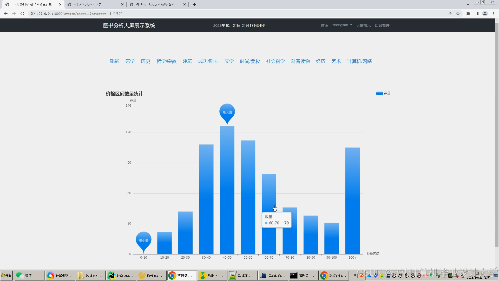Click the share page icon in address bar
The image size is (499, 281).
(450, 14)
